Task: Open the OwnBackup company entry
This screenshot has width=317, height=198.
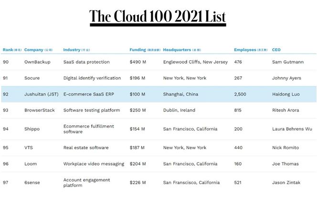Action: click(37, 62)
